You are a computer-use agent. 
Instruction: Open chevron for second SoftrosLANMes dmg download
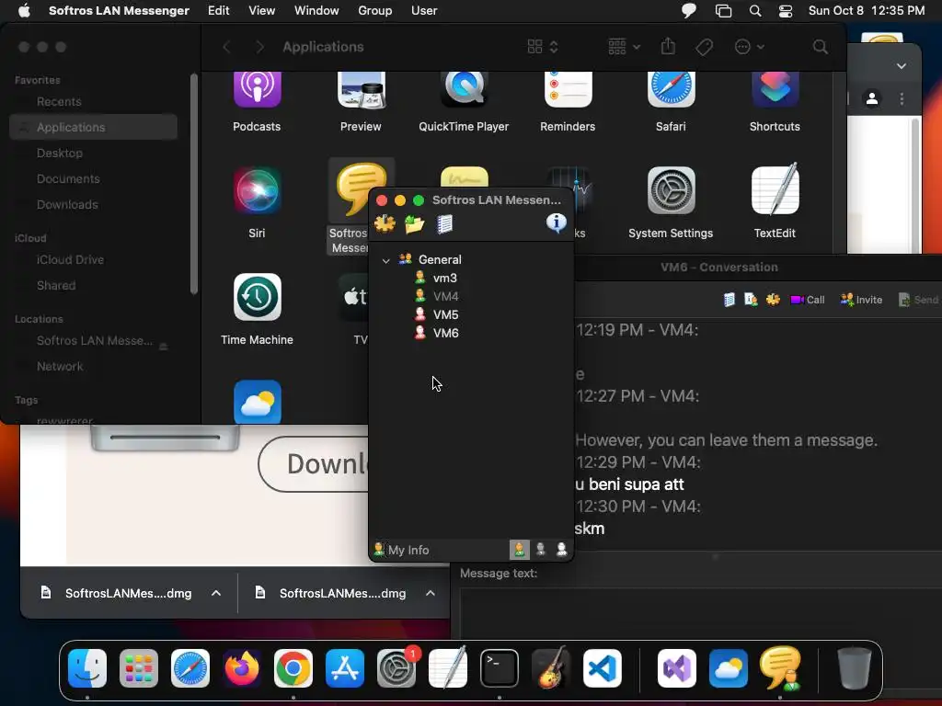click(x=431, y=593)
